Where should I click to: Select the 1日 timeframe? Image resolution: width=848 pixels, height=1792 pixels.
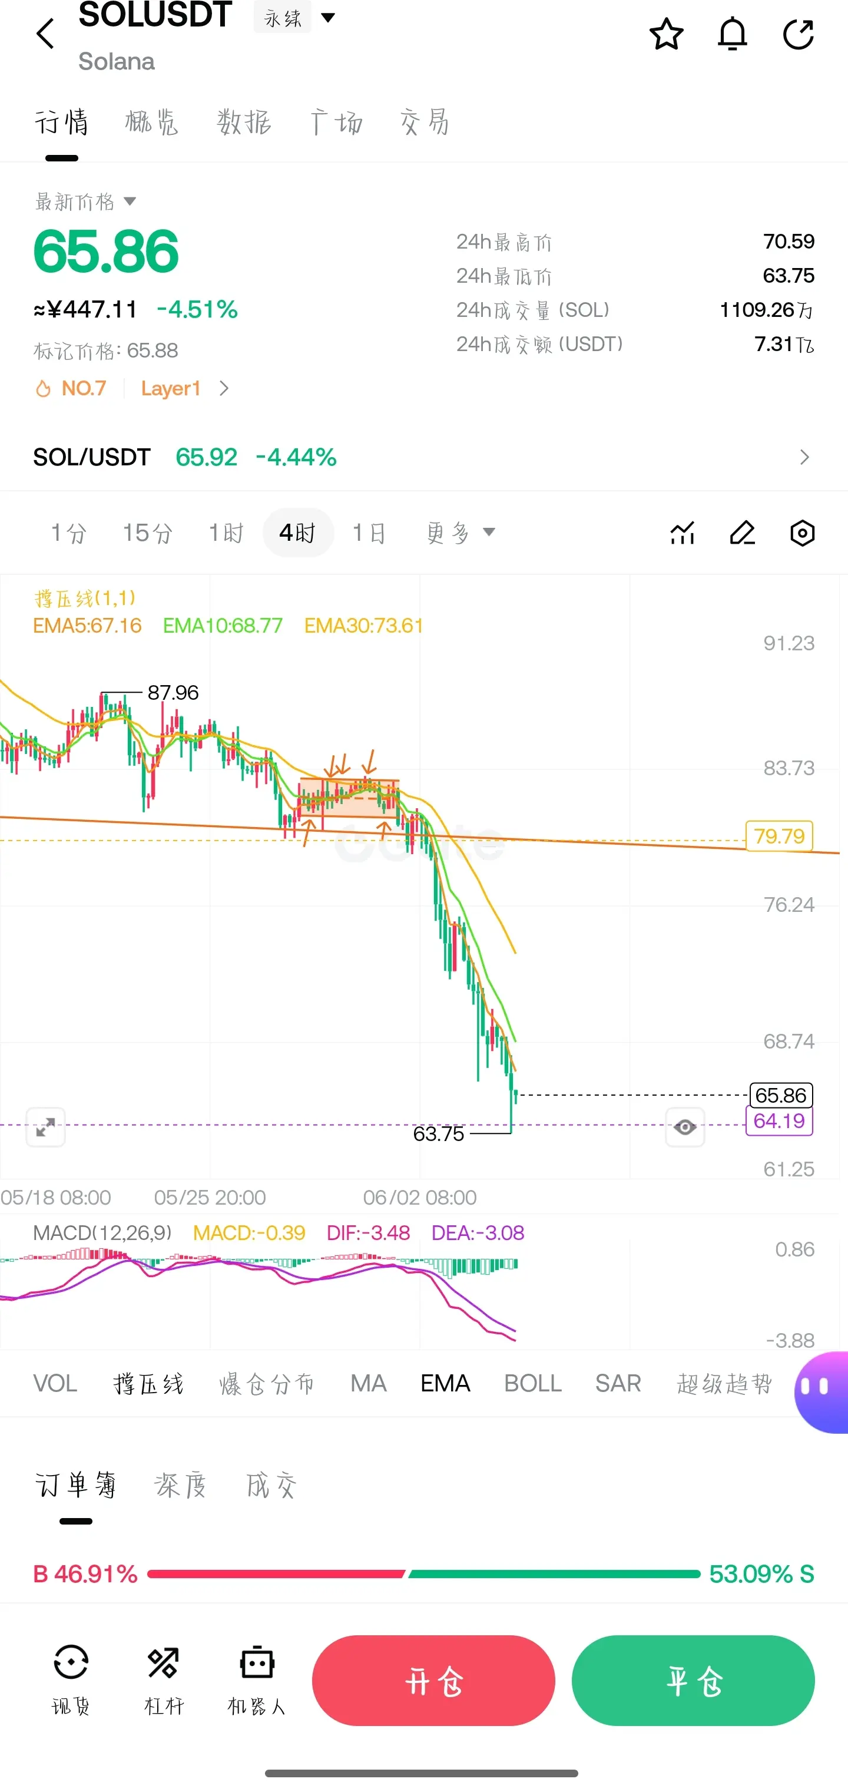click(x=369, y=533)
